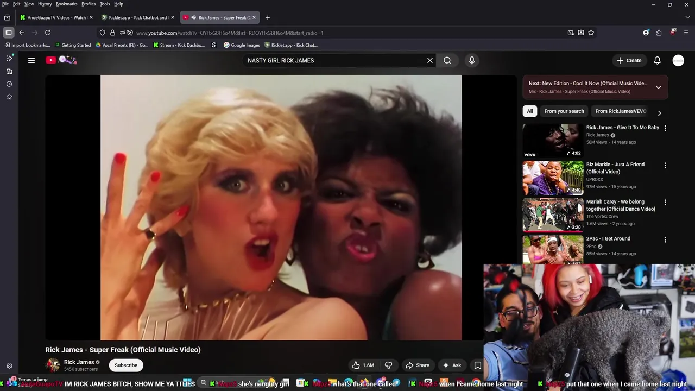Viewport: 695px width, 391px height.
Task: Open Firefox account icon
Action: point(646,33)
